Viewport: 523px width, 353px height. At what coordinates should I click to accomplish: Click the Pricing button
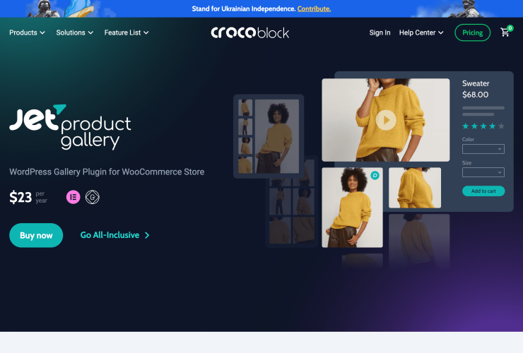tap(473, 32)
